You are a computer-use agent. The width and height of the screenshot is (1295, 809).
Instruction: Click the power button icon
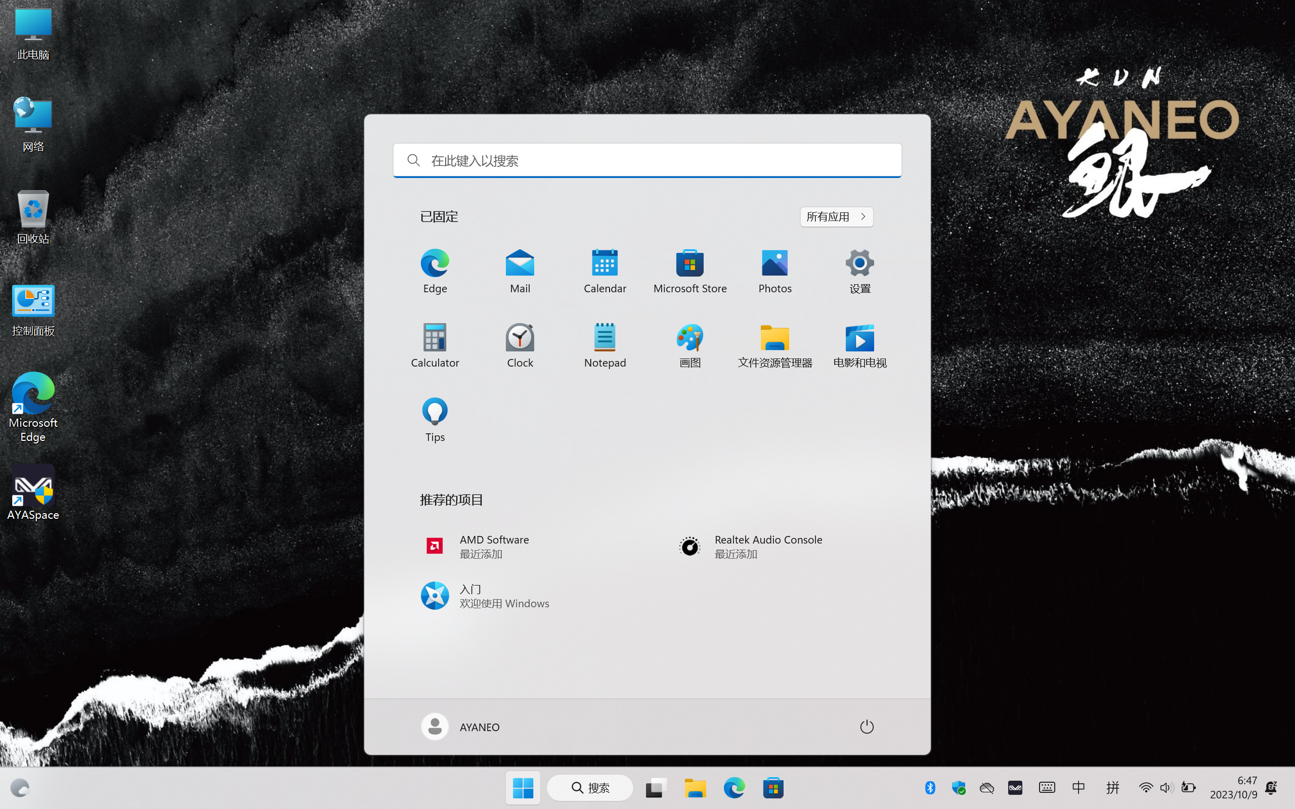click(x=867, y=727)
